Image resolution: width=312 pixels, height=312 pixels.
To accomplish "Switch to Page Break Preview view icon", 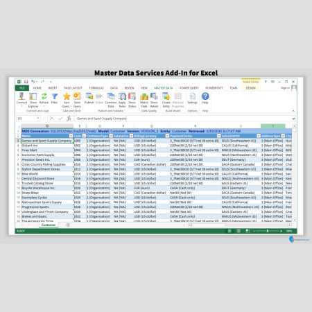I will (x=248, y=231).
